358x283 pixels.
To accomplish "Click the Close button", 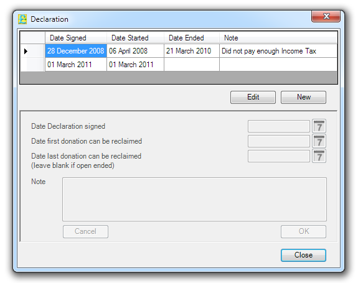I will (303, 255).
